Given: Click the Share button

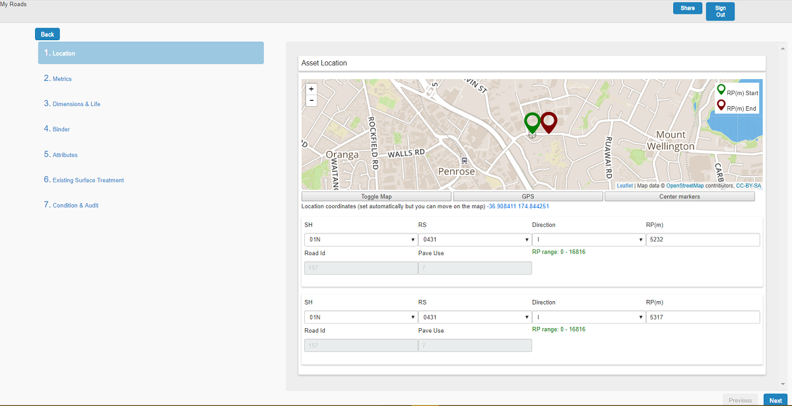Looking at the screenshot, I should point(687,9).
